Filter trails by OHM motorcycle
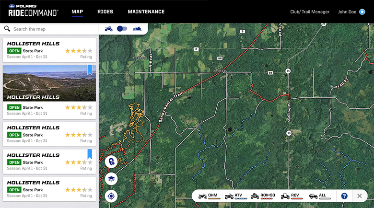 [x=209, y=196]
